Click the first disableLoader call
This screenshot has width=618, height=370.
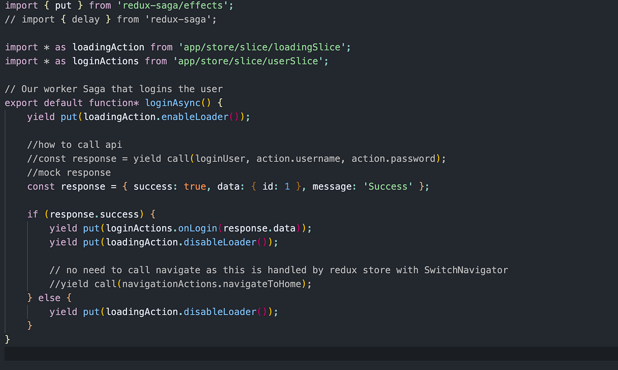tap(220, 242)
